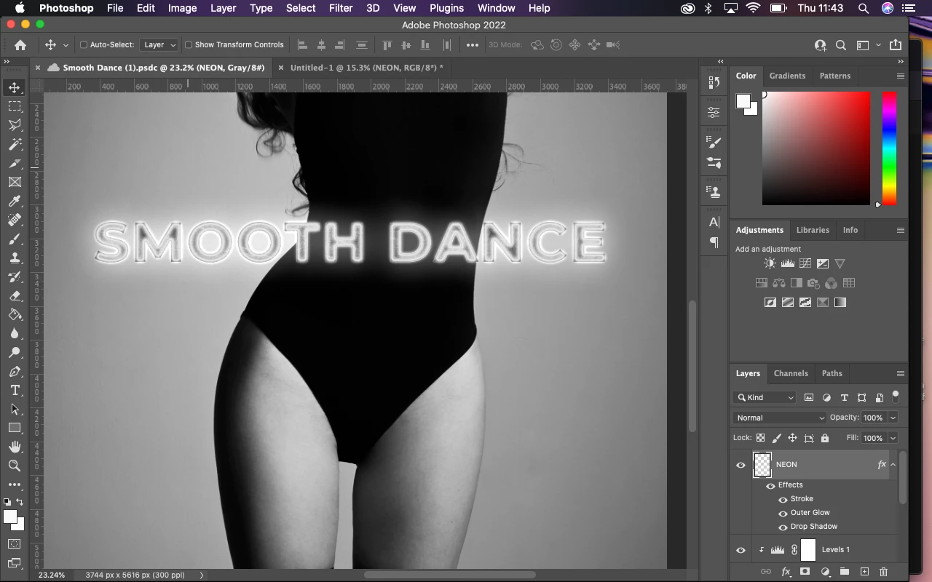The width and height of the screenshot is (932, 582).
Task: Hide the NEON layer
Action: 741,465
